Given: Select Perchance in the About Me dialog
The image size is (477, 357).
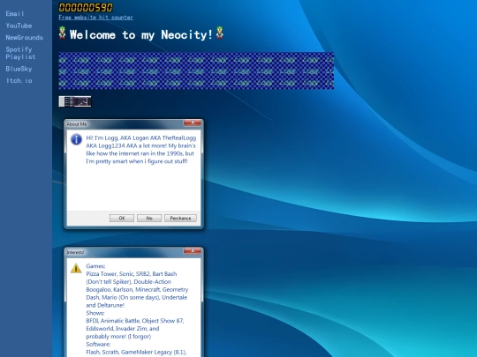Looking at the screenshot, I should [180, 218].
